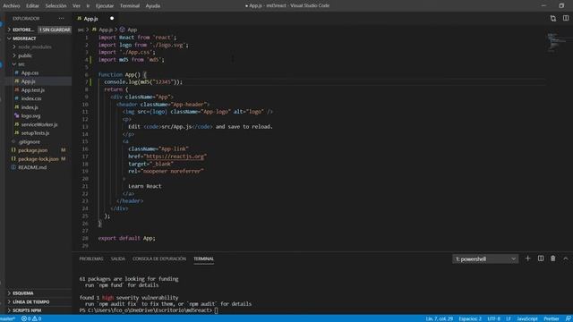Expand the public folder
Image resolution: width=573 pixels, height=322 pixels.
tap(25, 55)
